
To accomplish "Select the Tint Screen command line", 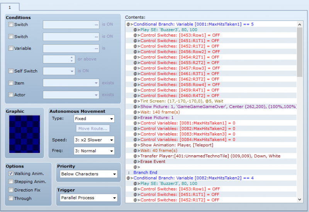I will tap(211, 101).
